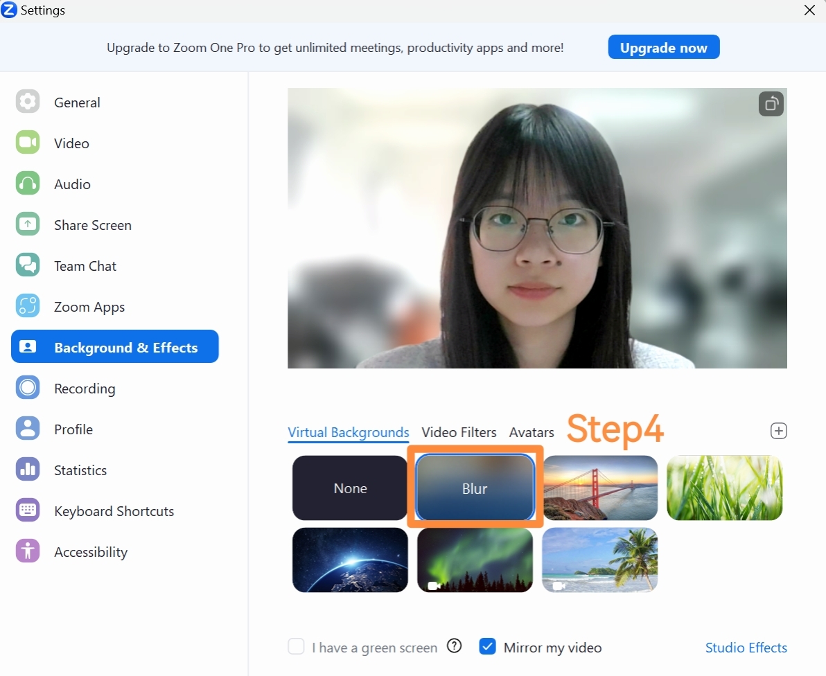Switch to the Video Filters tab
This screenshot has width=826, height=676.
click(459, 432)
